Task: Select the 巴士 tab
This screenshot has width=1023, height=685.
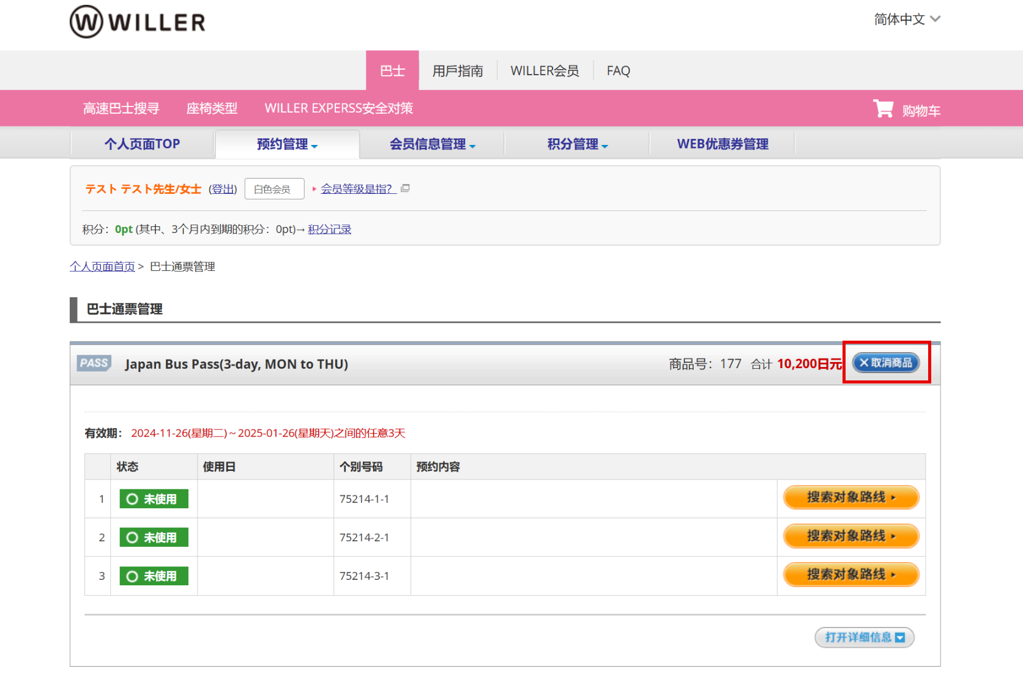Action: [392, 71]
